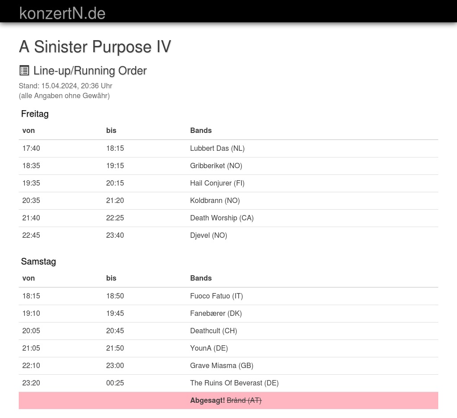Screen dimensions: 457x418
Task: Select the Gribberiket (NO) band entry
Action: (216, 166)
